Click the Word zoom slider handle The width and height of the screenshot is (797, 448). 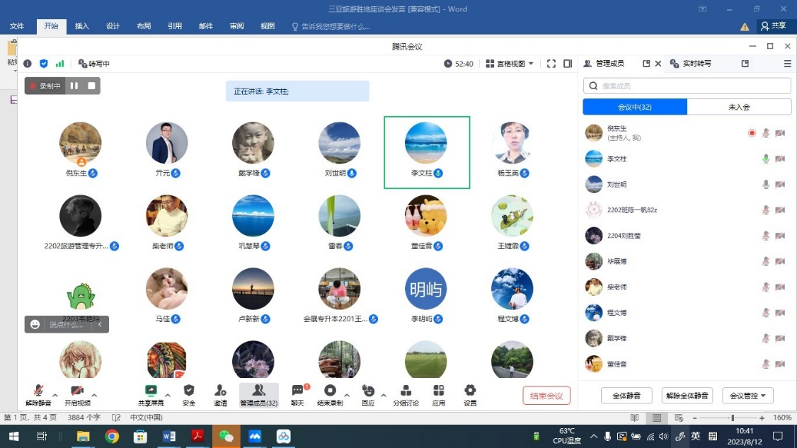[733, 418]
